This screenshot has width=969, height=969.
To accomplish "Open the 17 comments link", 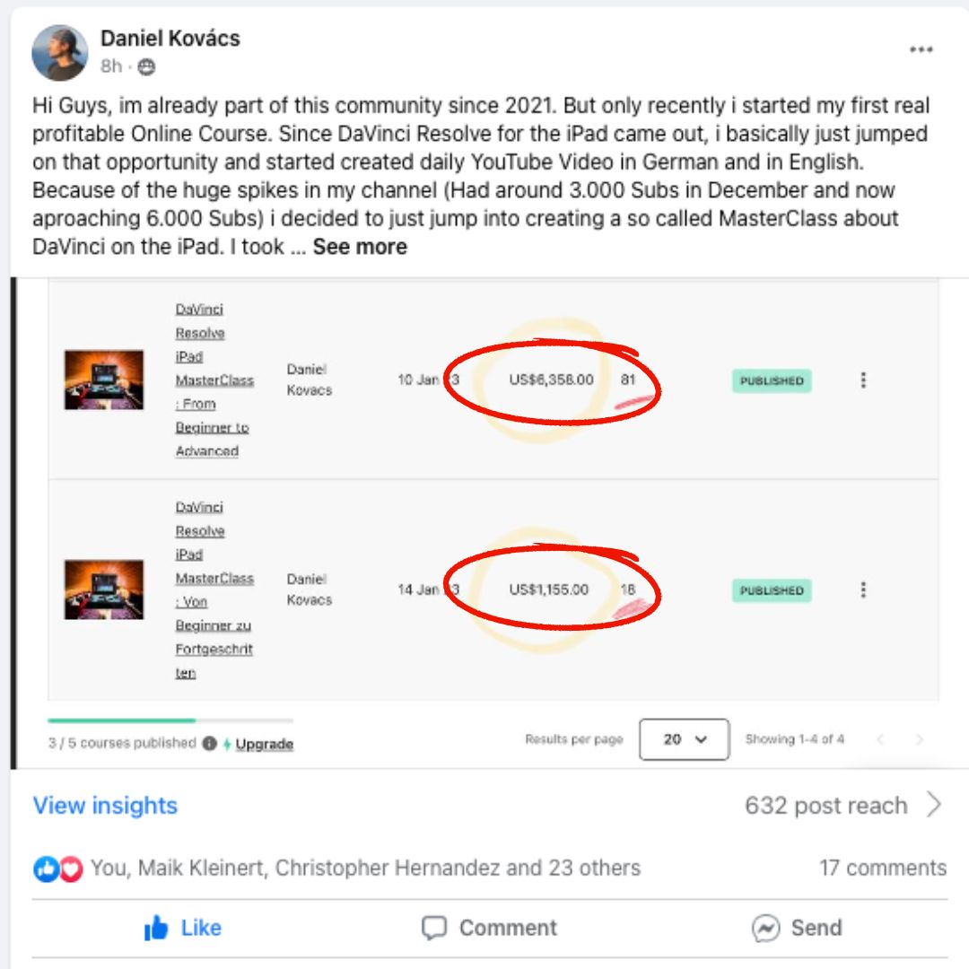I will [883, 868].
